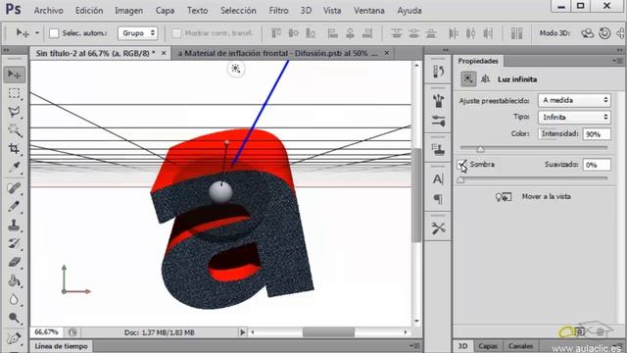Viewport: 627px width, 353px height.
Task: Open the Properties panel flyout menu
Action: (x=617, y=61)
